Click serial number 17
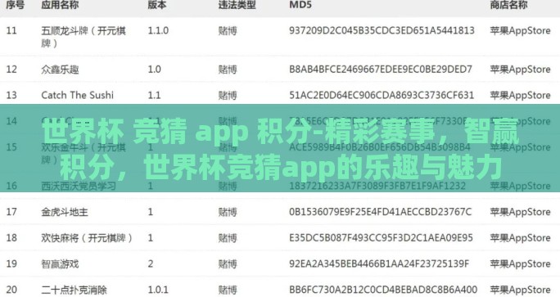This screenshot has width=560, height=297. [11, 212]
